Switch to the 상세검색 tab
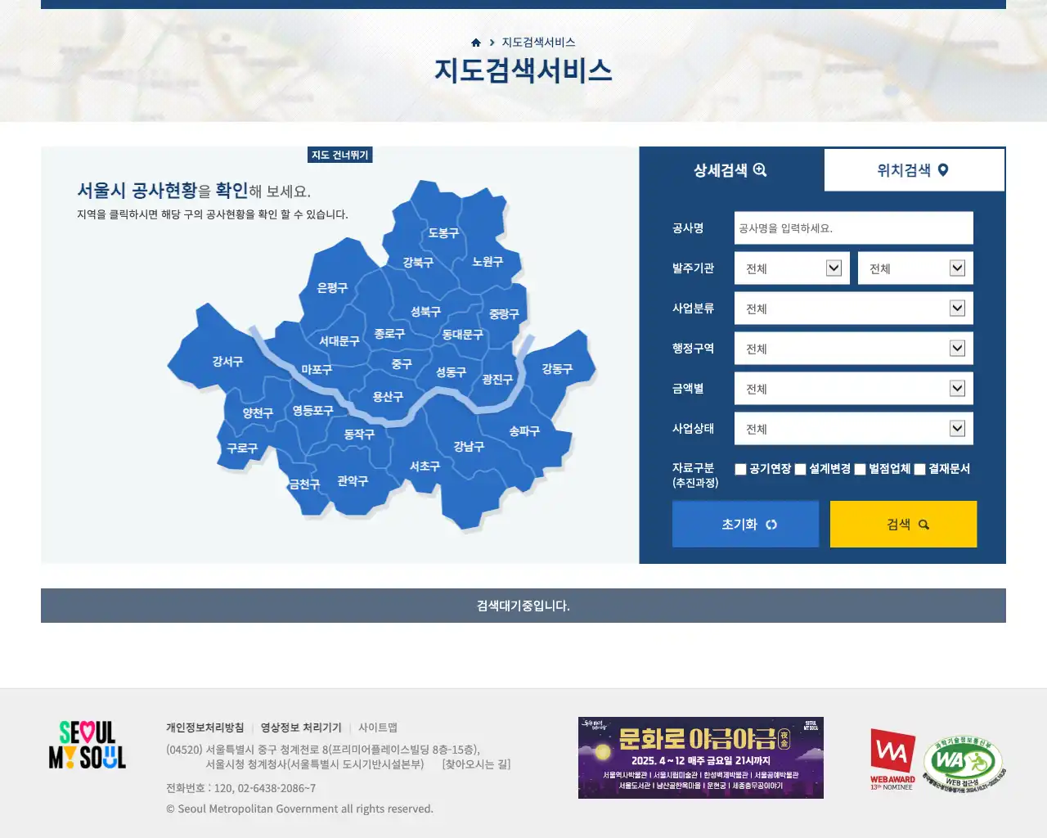Viewport: 1047px width, 838px height. coord(730,170)
